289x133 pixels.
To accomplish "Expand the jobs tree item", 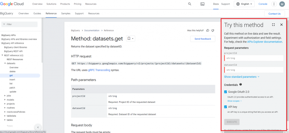I will pyautogui.click(x=5, y=96).
